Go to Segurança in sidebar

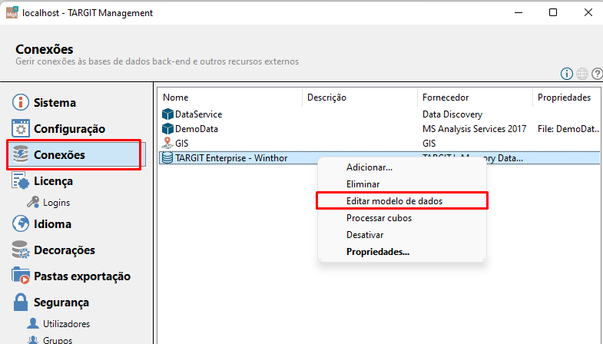click(x=61, y=303)
